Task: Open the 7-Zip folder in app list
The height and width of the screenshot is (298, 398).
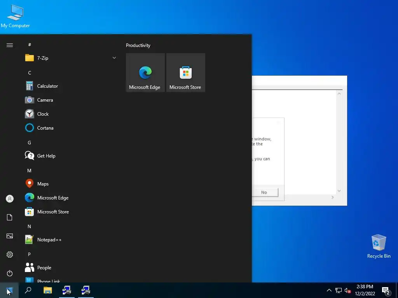Action: click(70, 58)
